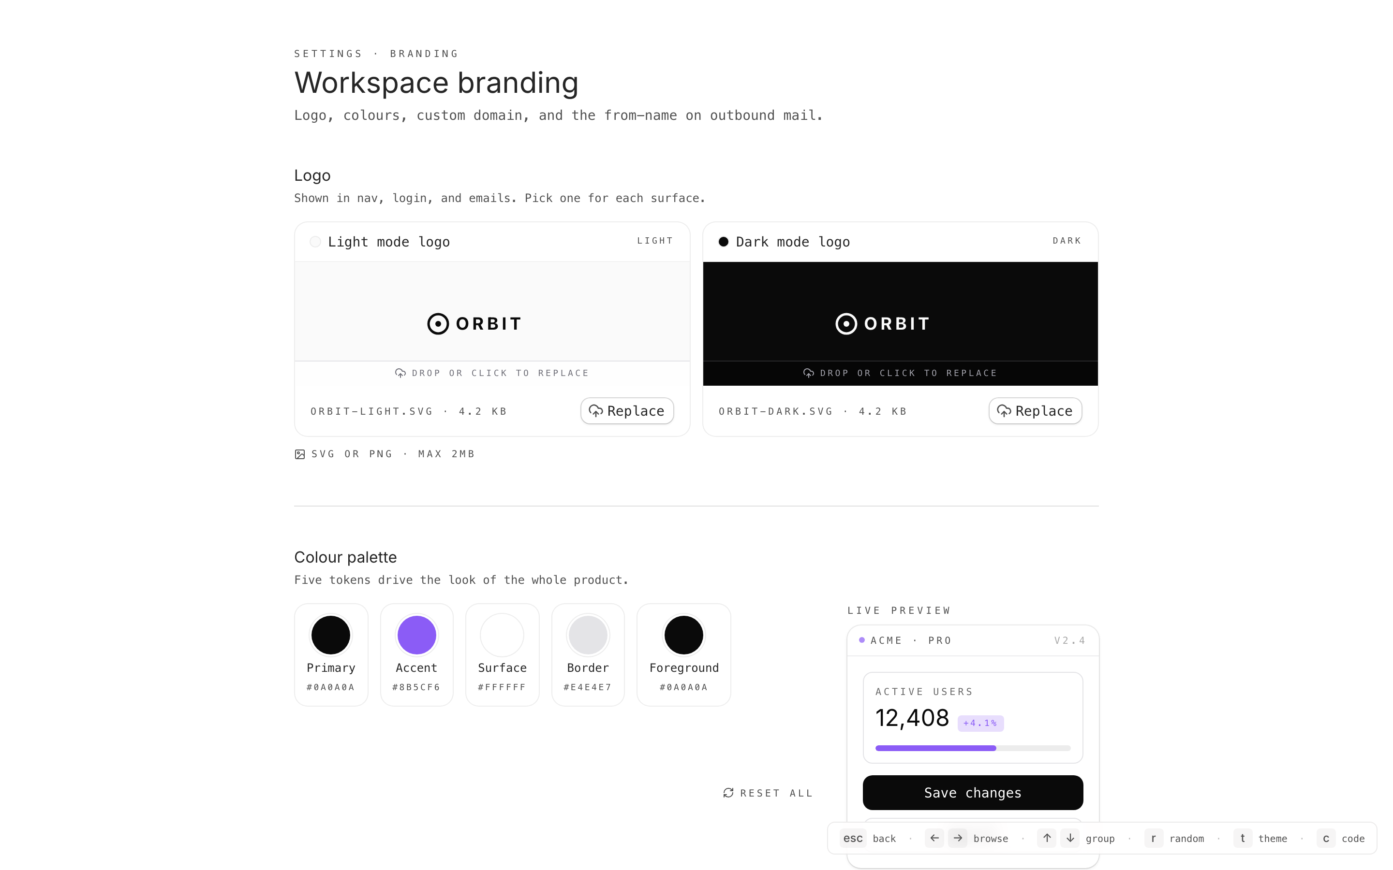Click the Replace button for orbit-dark.svg
Screen dimensions: 1393x870
(x=1035, y=411)
